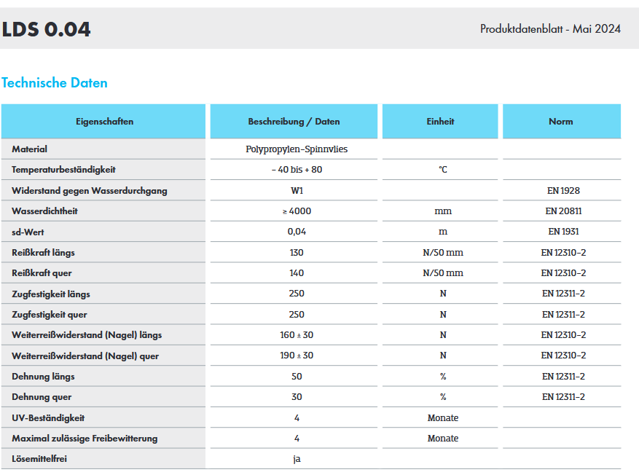This screenshot has height=475, width=639.
Task: Click the sd-Wert row label
Action: (x=30, y=232)
